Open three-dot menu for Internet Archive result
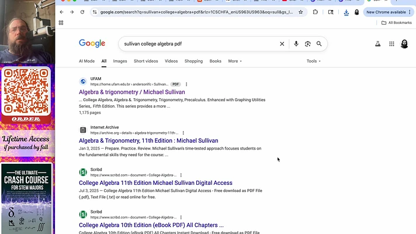 point(183,133)
